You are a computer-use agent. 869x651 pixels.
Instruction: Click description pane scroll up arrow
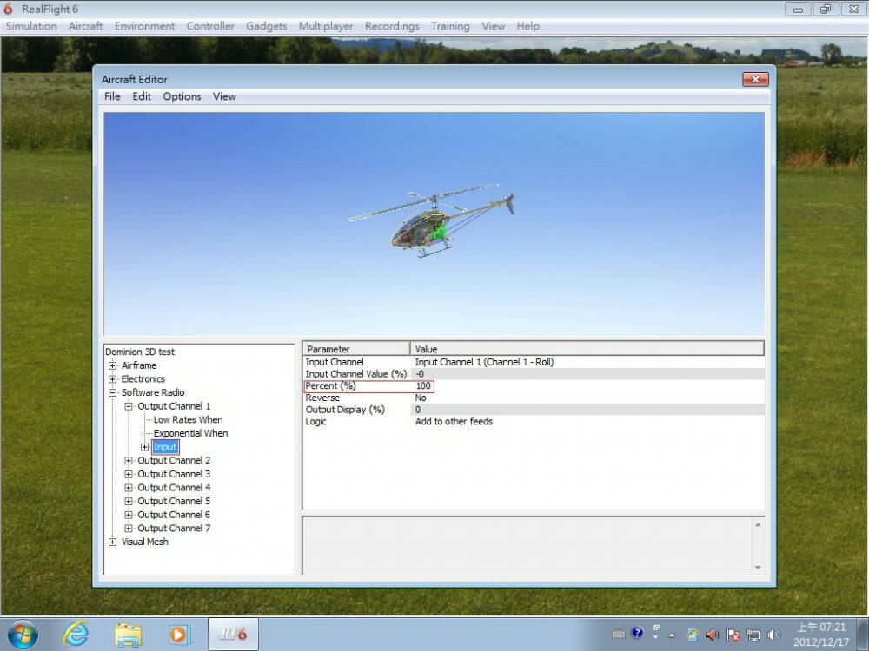tap(758, 525)
